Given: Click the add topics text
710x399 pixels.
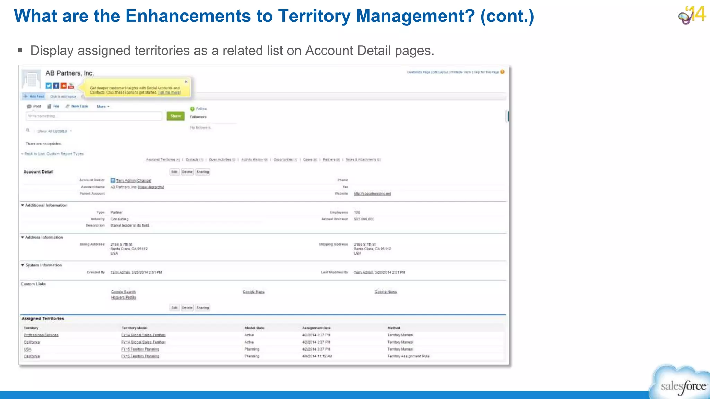Looking at the screenshot, I should click(x=63, y=96).
